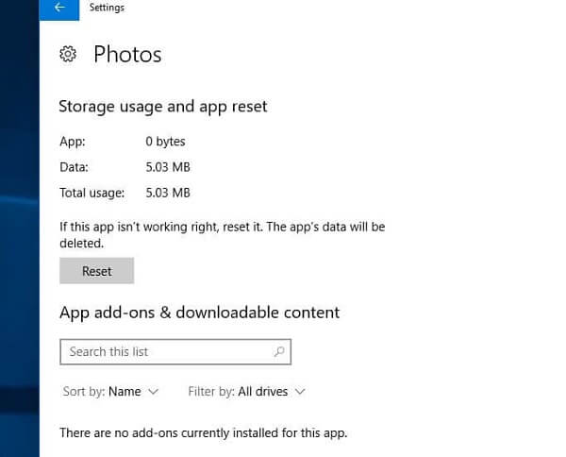
Task: Click the no add-ons installed message
Action: pyautogui.click(x=203, y=433)
